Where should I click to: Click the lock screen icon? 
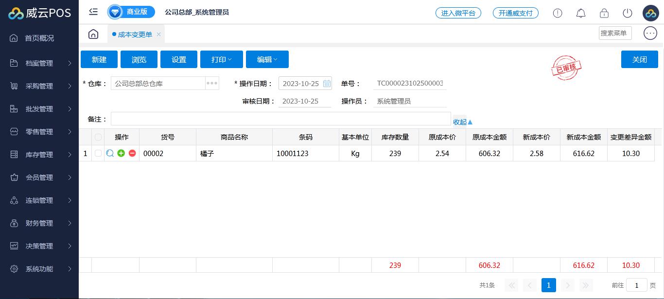tap(604, 13)
